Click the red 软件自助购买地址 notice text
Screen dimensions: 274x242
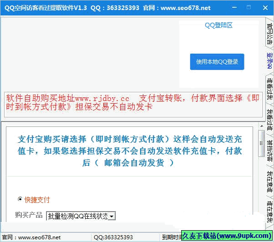[x=133, y=102]
